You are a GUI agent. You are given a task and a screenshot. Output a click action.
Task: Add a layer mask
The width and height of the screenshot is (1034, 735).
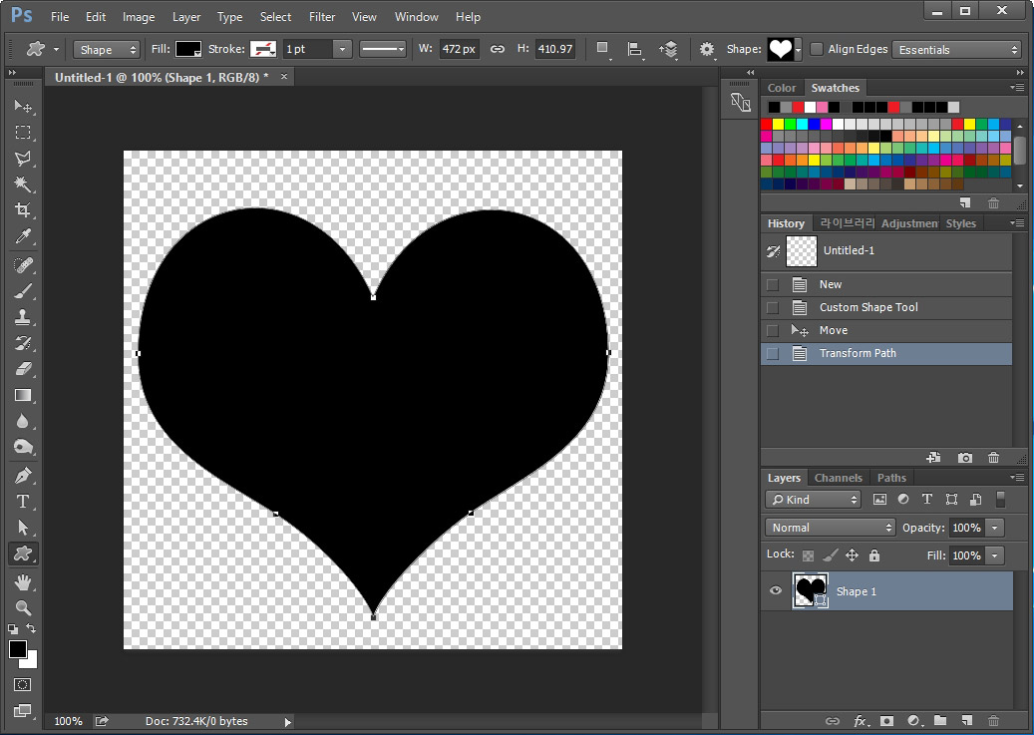[x=887, y=721]
